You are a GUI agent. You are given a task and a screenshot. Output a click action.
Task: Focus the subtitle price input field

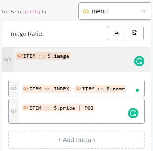coord(82,111)
